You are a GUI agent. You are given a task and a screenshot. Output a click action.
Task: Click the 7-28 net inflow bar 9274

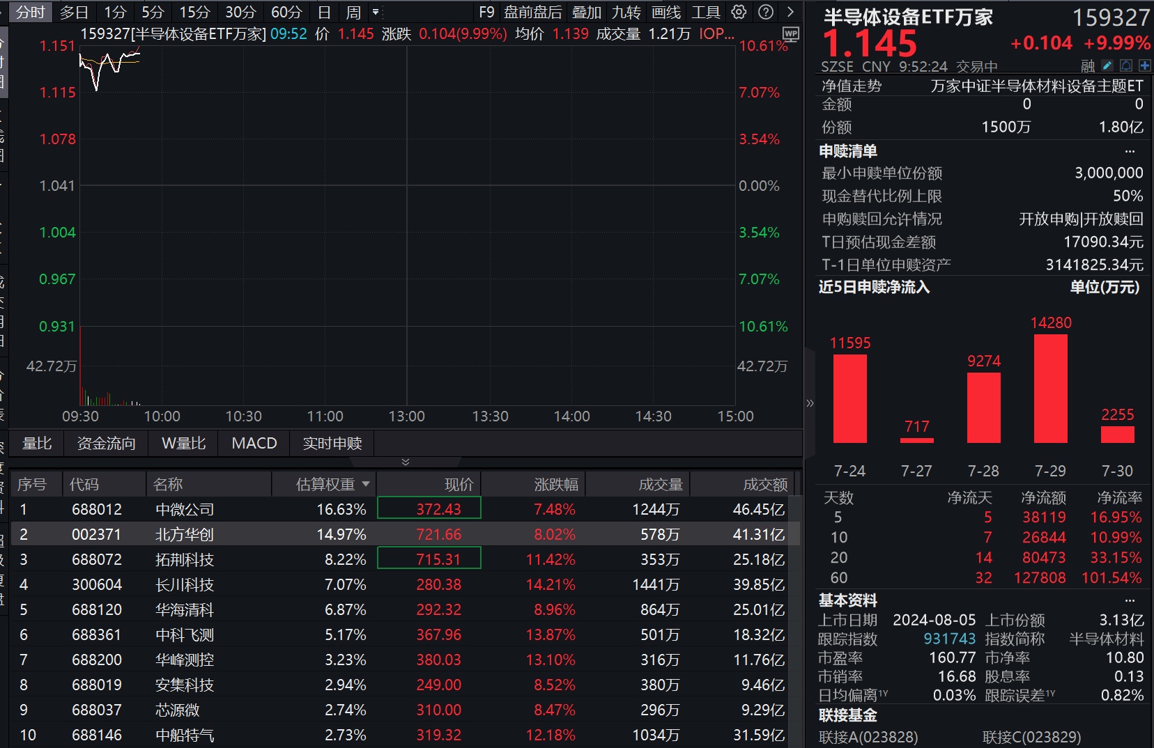pos(984,407)
